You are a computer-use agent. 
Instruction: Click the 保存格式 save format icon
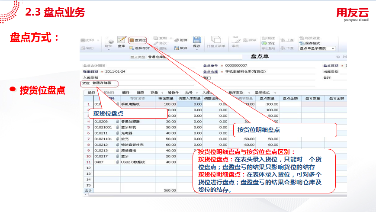coord(302,43)
